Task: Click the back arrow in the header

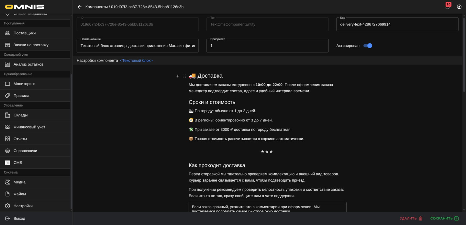Action: coord(79,6)
